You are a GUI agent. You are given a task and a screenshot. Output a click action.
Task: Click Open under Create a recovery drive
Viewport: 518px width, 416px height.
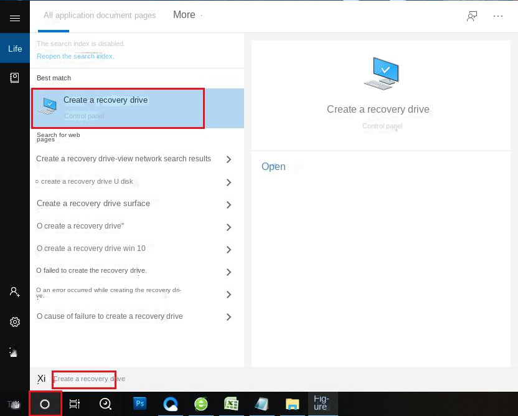click(273, 166)
